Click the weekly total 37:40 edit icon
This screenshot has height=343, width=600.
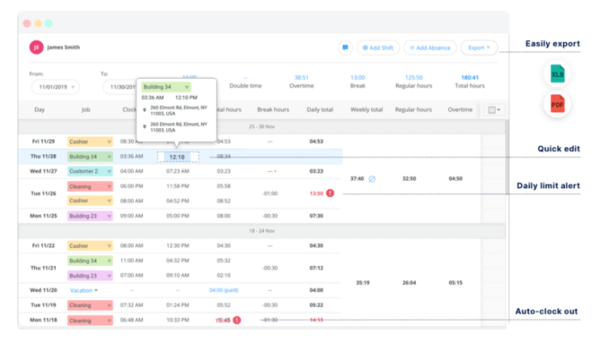(372, 179)
